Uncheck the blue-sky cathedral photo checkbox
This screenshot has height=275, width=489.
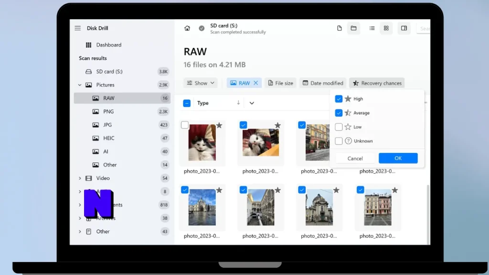(x=185, y=190)
